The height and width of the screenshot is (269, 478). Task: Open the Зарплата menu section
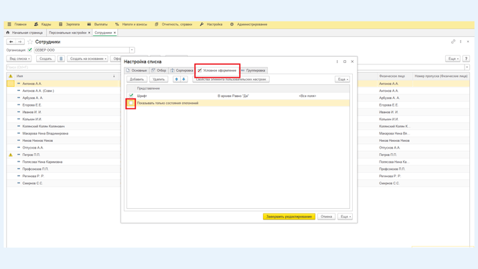(x=70, y=24)
